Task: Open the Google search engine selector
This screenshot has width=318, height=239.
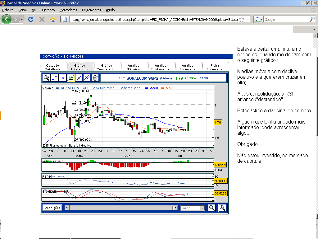Action: pos(259,20)
